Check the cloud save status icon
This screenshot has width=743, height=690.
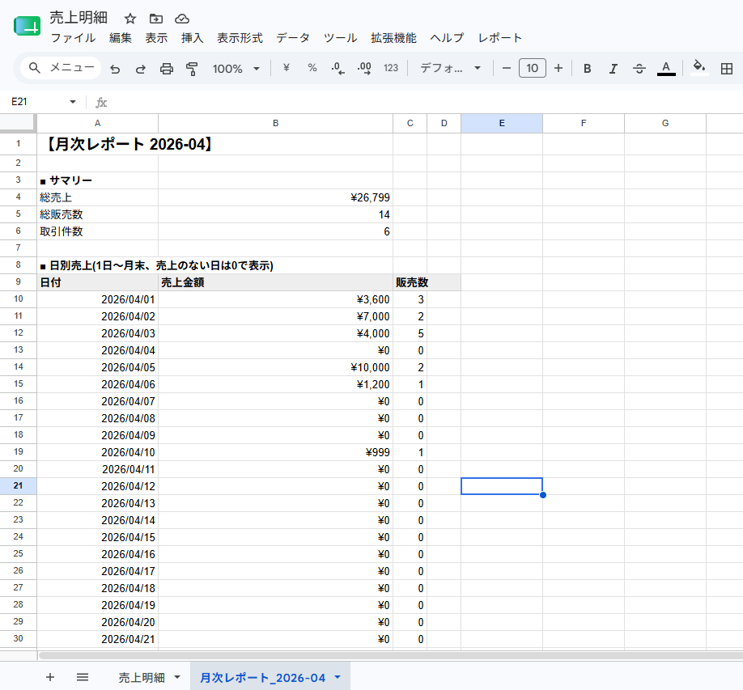coord(182,19)
